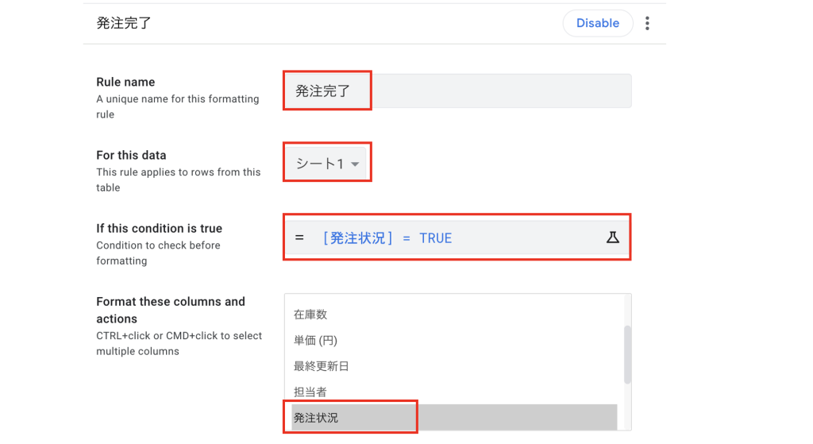The height and width of the screenshot is (444, 813).
Task: Click the Rule name label
Action: click(125, 82)
